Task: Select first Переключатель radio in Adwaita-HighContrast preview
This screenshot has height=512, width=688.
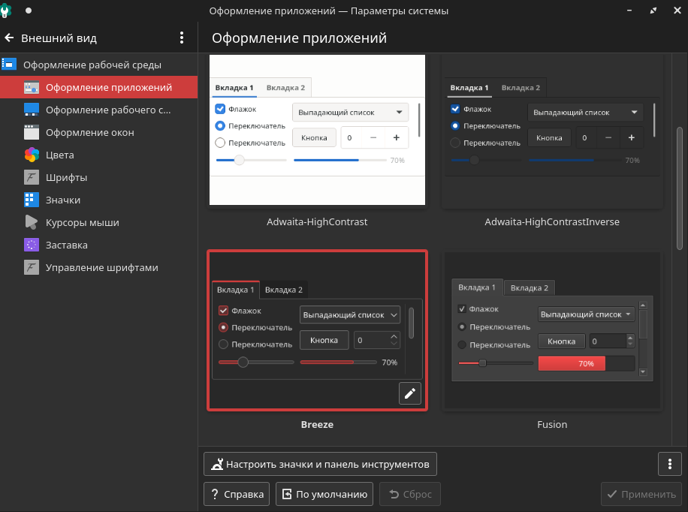Action: point(220,126)
